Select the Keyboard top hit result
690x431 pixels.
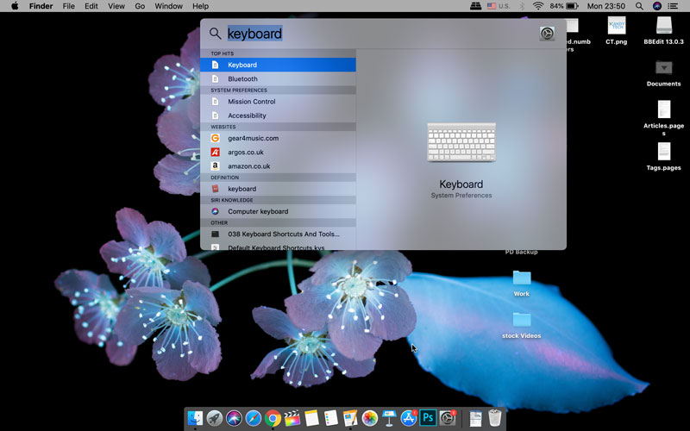[278, 65]
